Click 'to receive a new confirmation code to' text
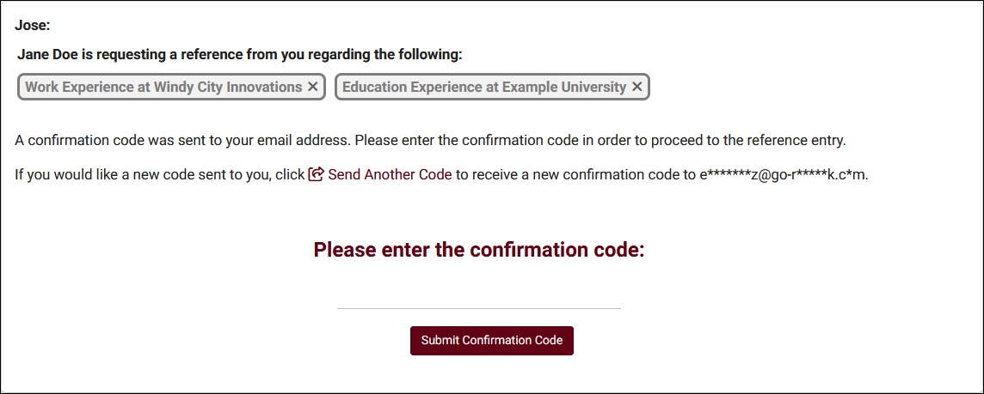The height and width of the screenshot is (394, 984). [575, 174]
